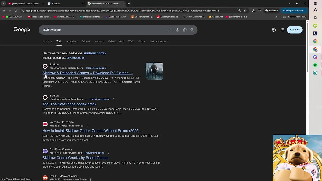Click the Google search text field

coord(103,30)
